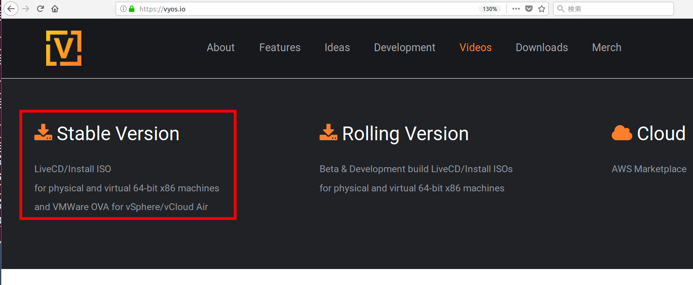Screen dimensions: 693x285
Task: Show site information via the info icon
Action: (123, 9)
